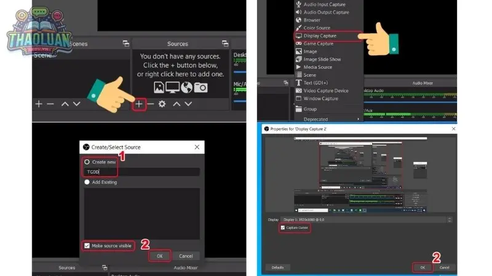The width and height of the screenshot is (492, 276).
Task: Add a scene with Scenes plus icon
Action: (39, 104)
